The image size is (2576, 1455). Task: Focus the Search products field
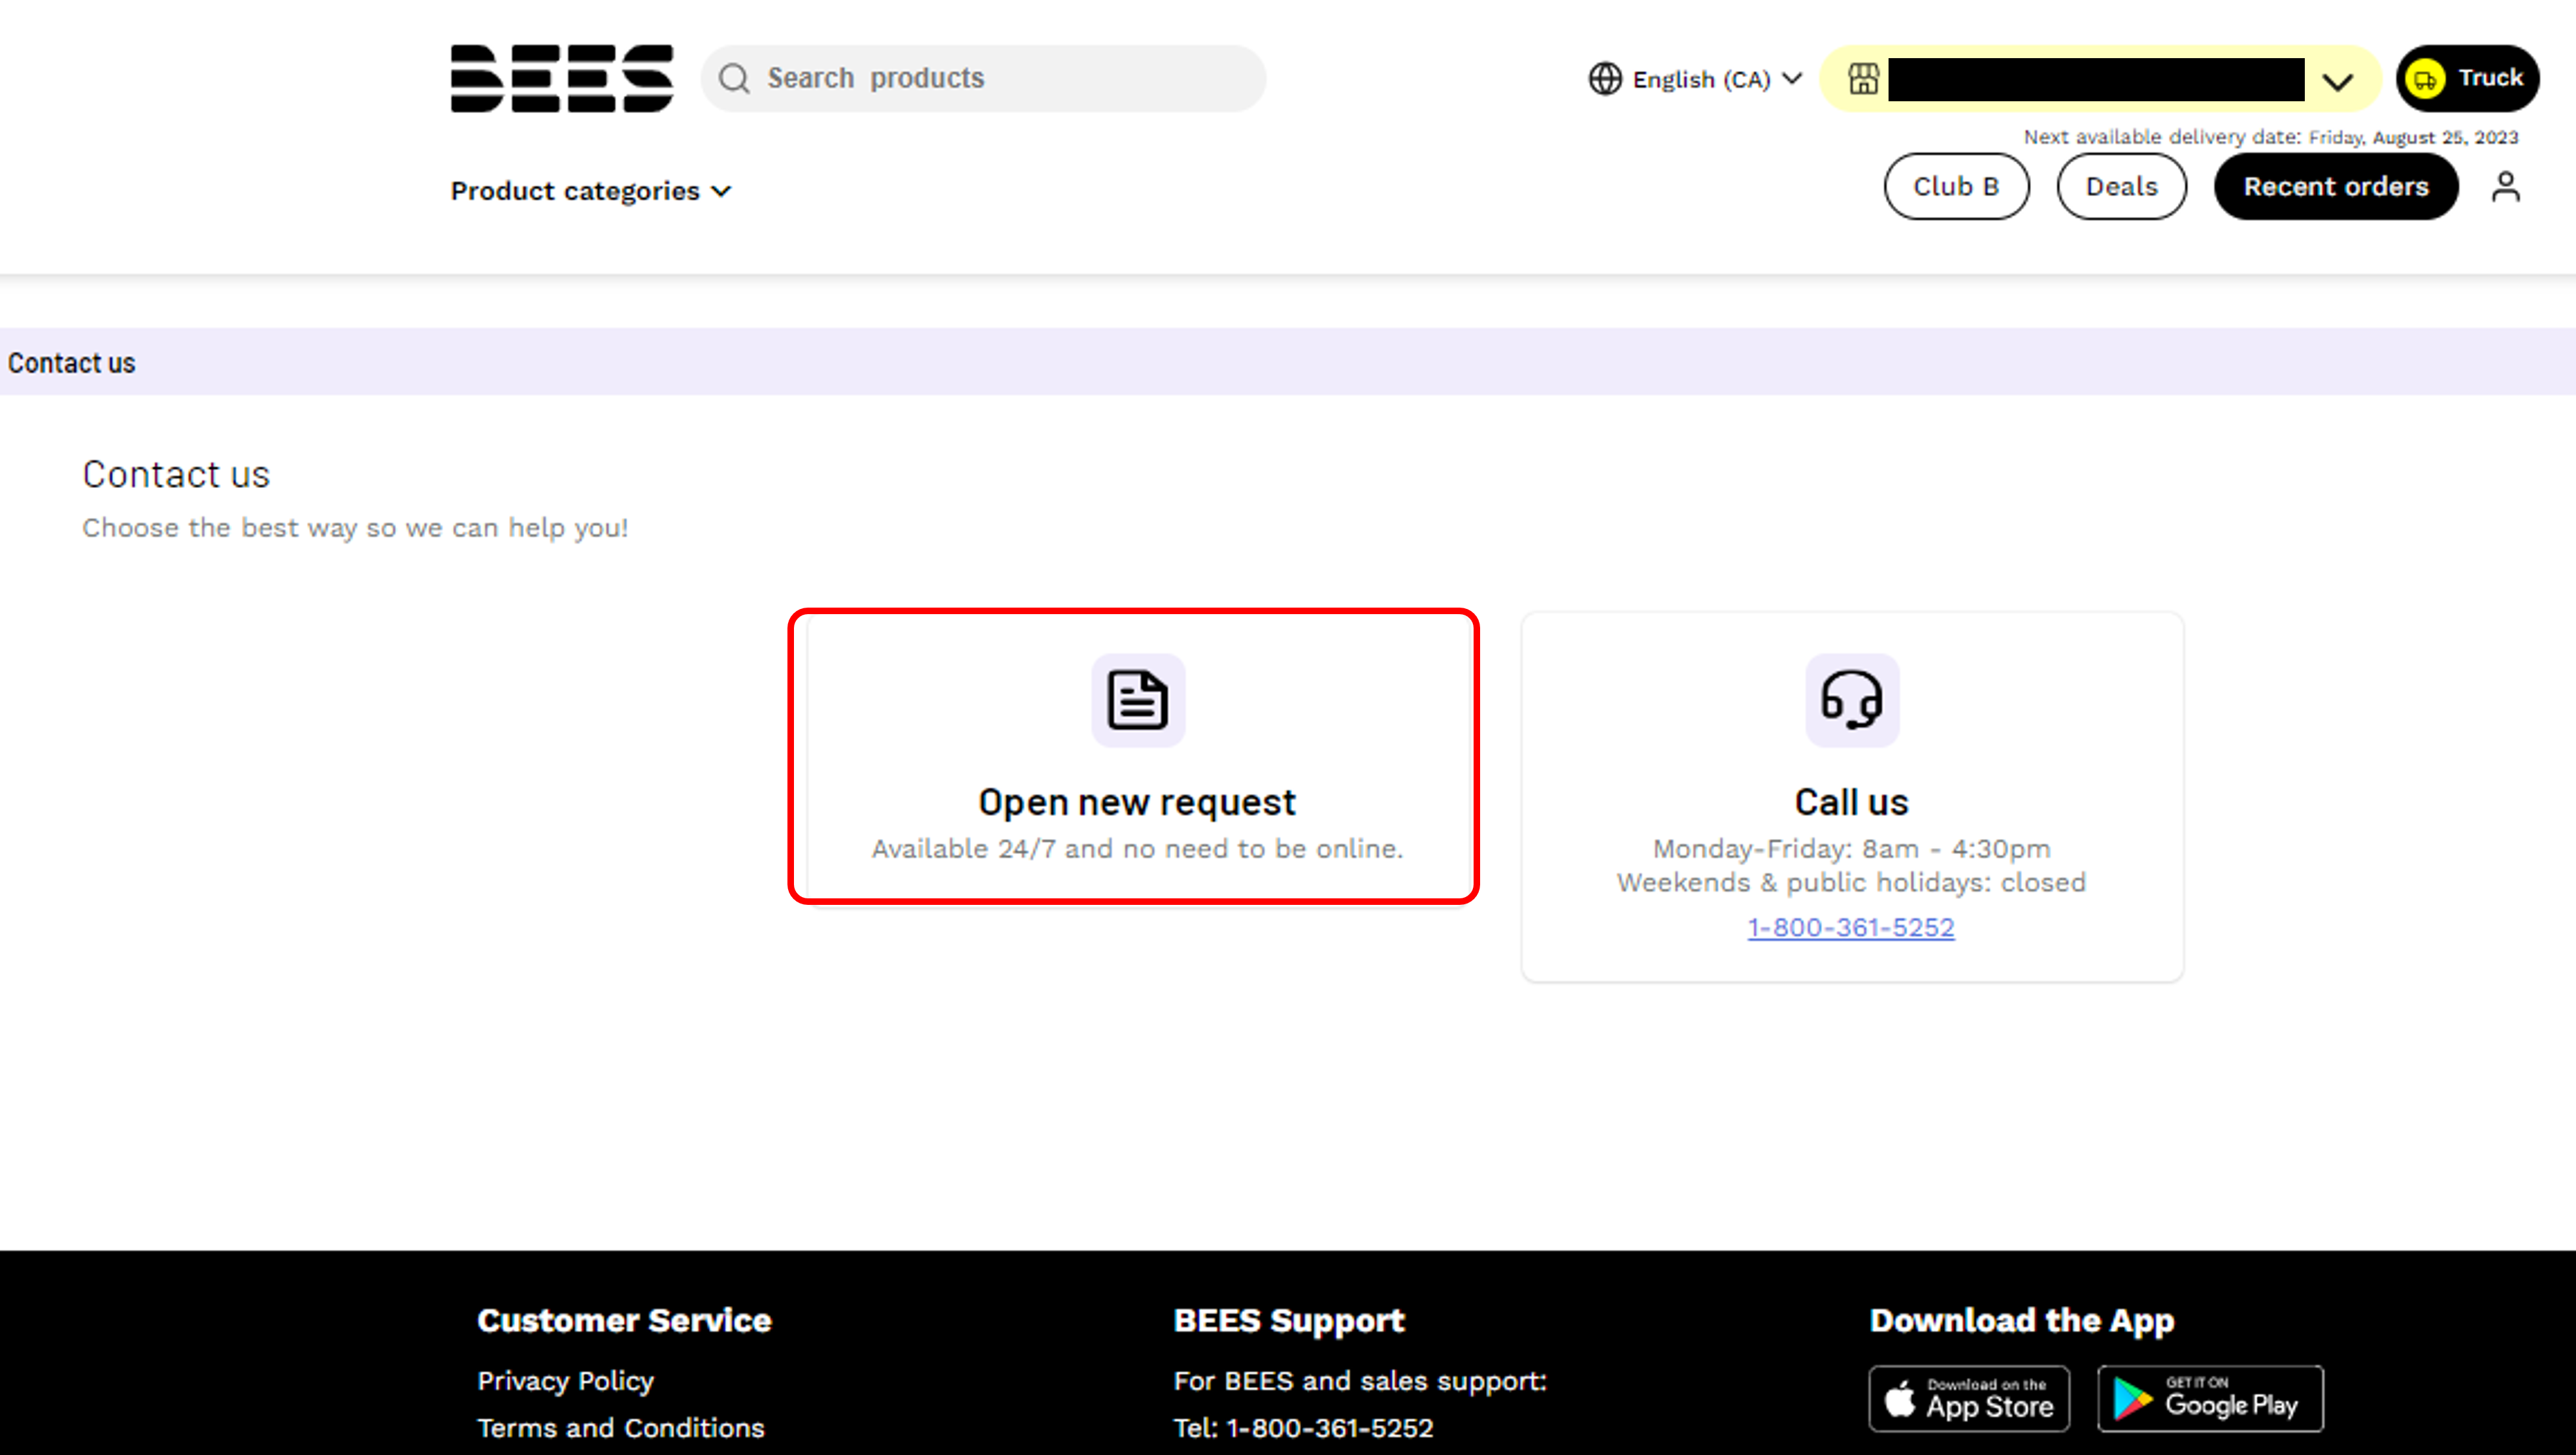coord(984,78)
